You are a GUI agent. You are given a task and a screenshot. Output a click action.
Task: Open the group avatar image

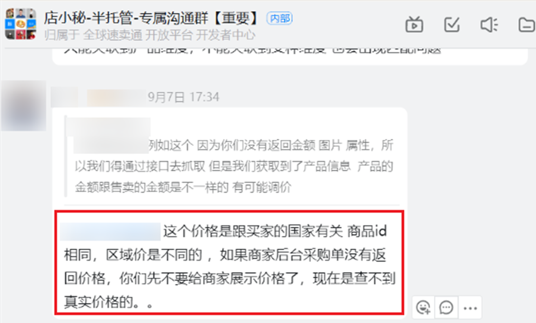point(21,24)
